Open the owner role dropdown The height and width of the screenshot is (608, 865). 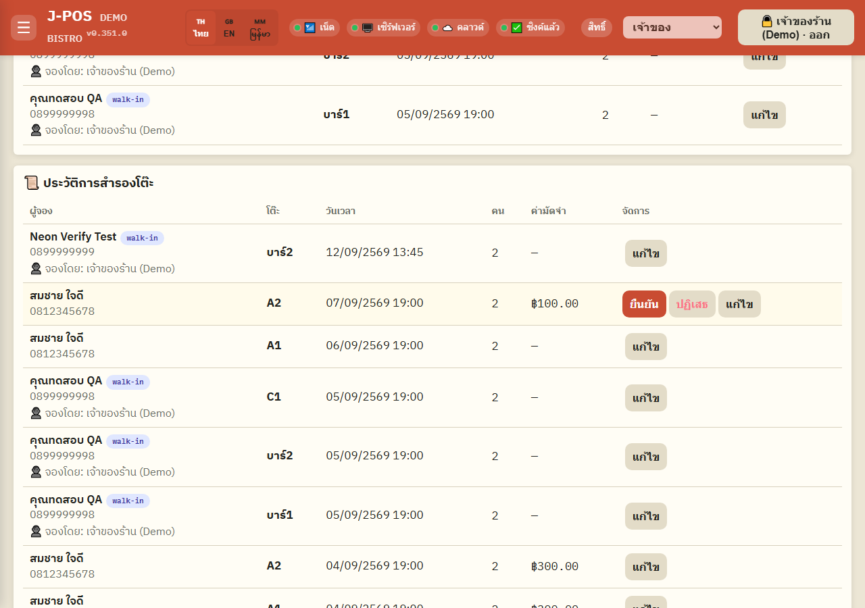(672, 28)
